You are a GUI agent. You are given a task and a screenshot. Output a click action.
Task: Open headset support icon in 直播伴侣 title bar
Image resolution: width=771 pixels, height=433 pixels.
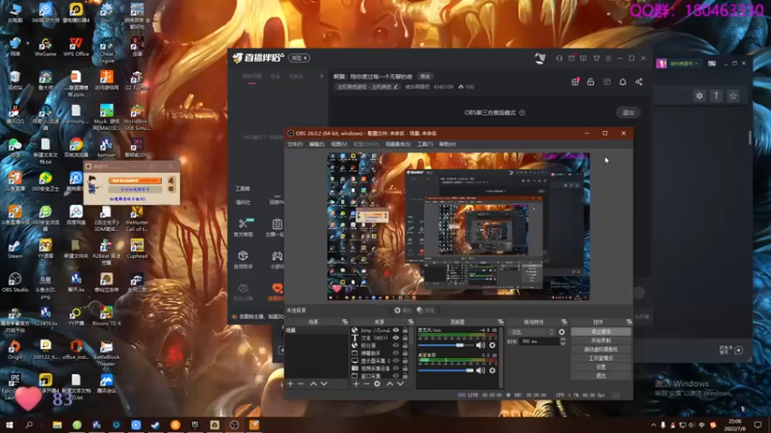point(559,59)
